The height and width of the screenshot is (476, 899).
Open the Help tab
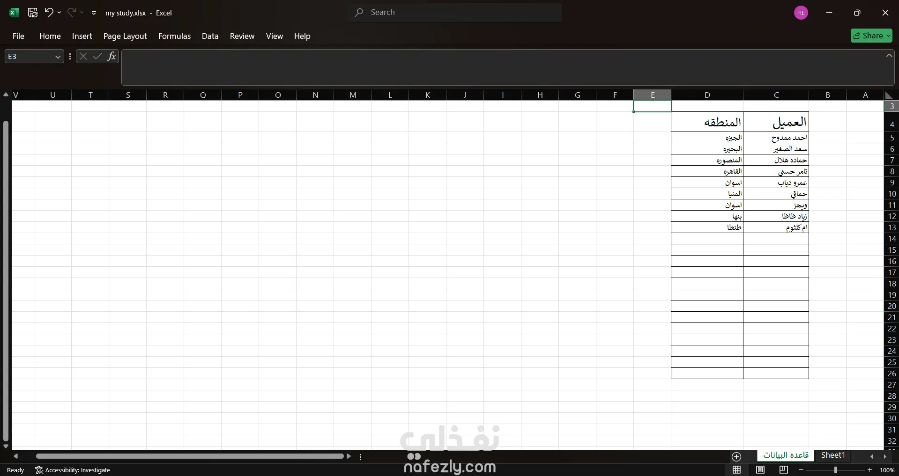(x=302, y=36)
